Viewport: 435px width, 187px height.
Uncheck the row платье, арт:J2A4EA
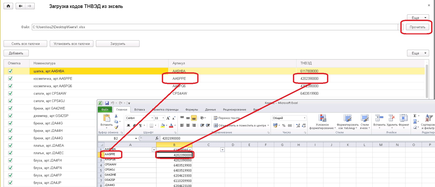pos(10,145)
